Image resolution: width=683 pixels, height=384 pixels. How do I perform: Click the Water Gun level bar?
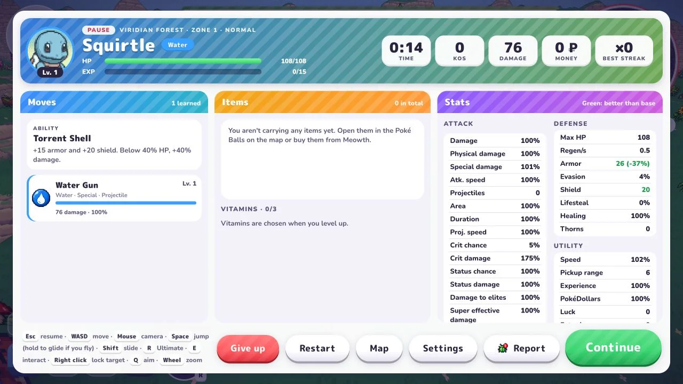tap(126, 203)
